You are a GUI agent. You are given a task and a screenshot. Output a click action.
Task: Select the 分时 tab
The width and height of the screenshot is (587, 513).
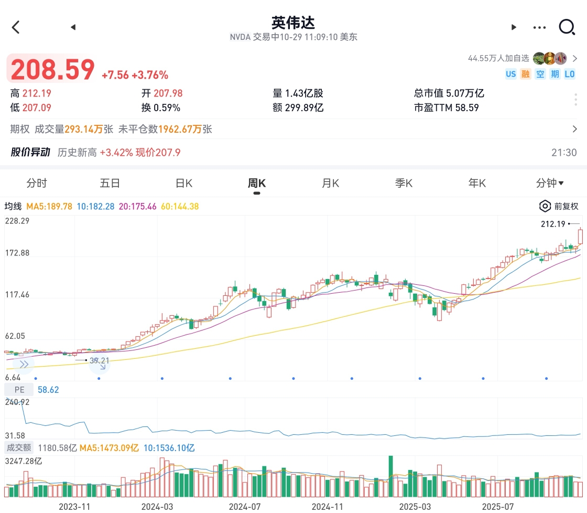pos(37,183)
